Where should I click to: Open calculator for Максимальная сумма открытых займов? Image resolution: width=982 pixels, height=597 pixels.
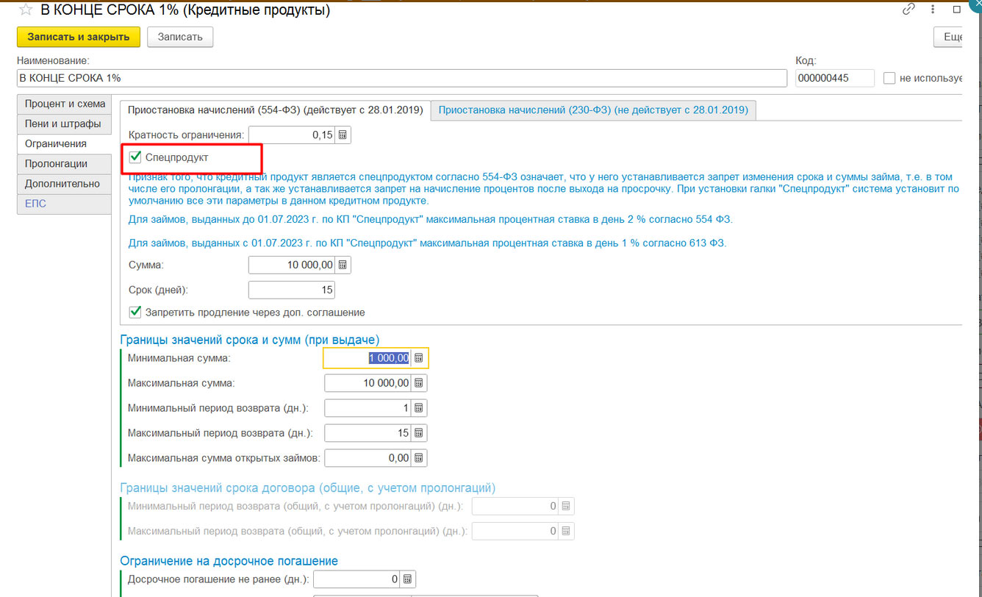coord(418,458)
